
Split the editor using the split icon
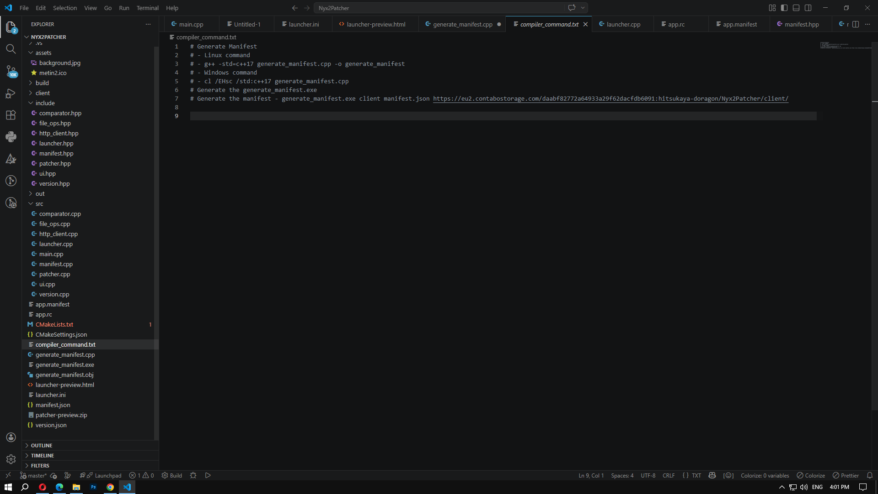(856, 24)
